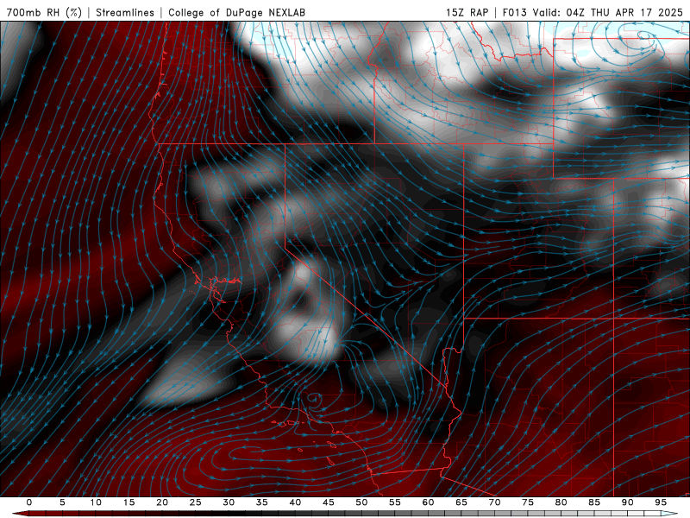The width and height of the screenshot is (690, 518).
Task: Click the "80" label on the color scale
Action: point(561,502)
